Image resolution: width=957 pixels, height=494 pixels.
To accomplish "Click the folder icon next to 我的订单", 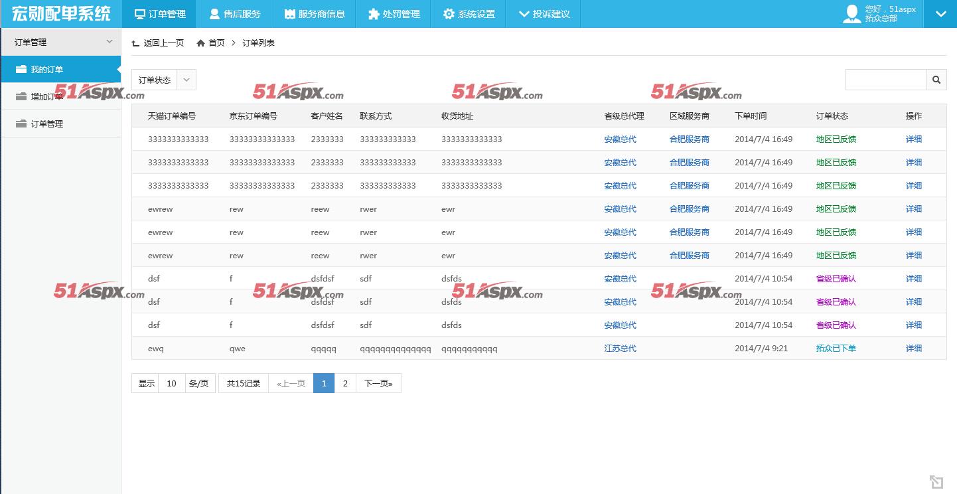I will click(21, 69).
